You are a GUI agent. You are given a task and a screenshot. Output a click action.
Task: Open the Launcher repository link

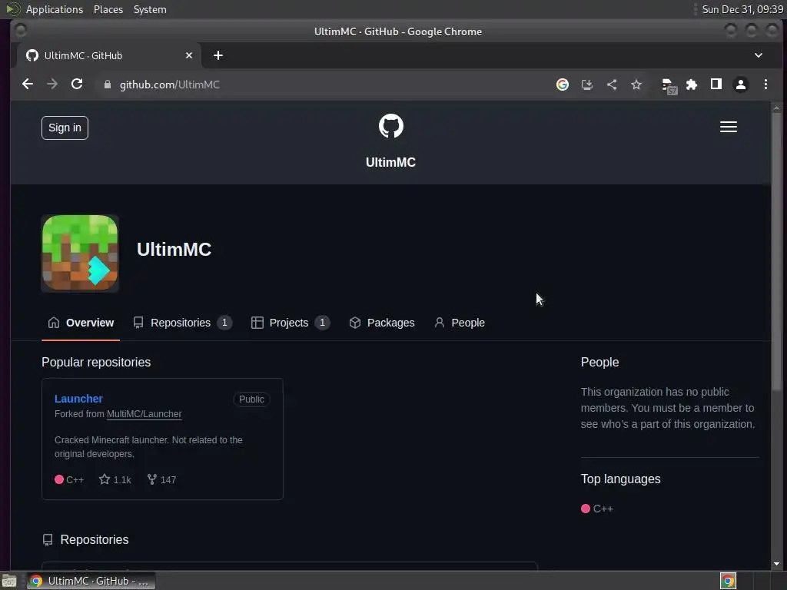click(x=78, y=399)
